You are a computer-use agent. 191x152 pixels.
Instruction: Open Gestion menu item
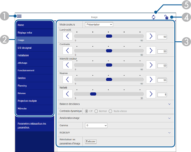(x=35, y=78)
